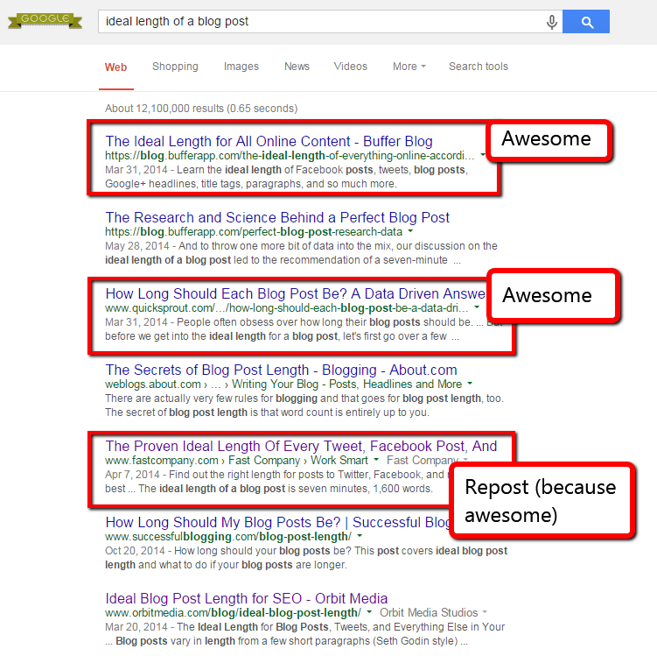
Task: Click the www.orbitmedia.com/blog/ideal-blog-post-length/ URL
Action: 233,613
